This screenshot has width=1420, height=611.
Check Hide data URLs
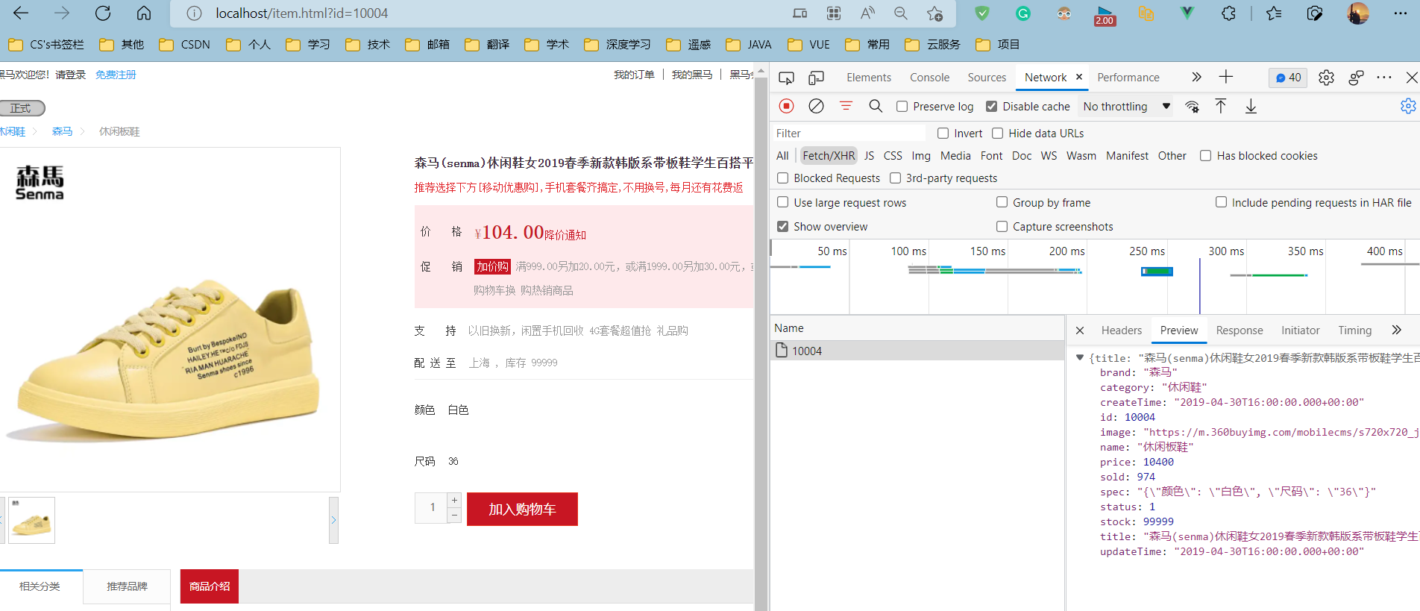tap(997, 134)
